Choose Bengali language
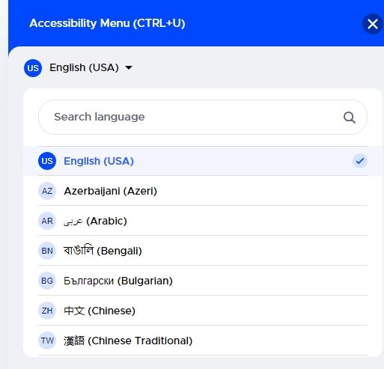Image resolution: width=384 pixels, height=369 pixels. [x=203, y=251]
